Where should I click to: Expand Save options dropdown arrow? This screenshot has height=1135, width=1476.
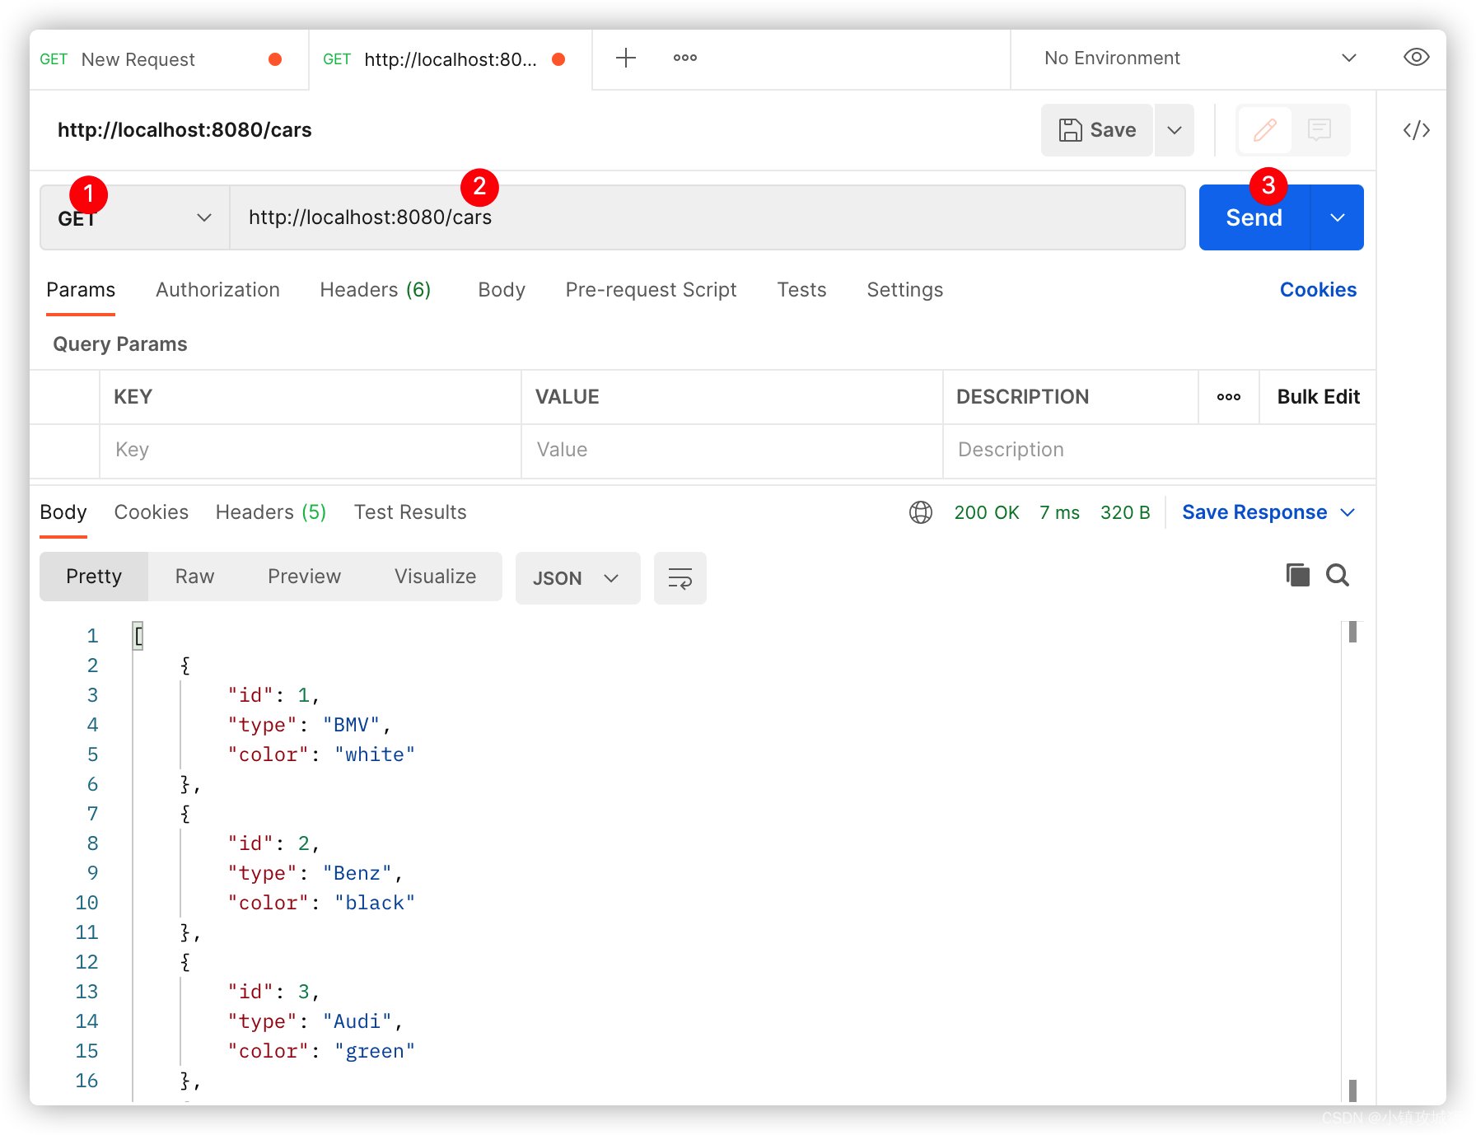(x=1175, y=130)
